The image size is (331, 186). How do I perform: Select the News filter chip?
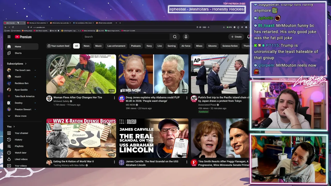(x=87, y=46)
